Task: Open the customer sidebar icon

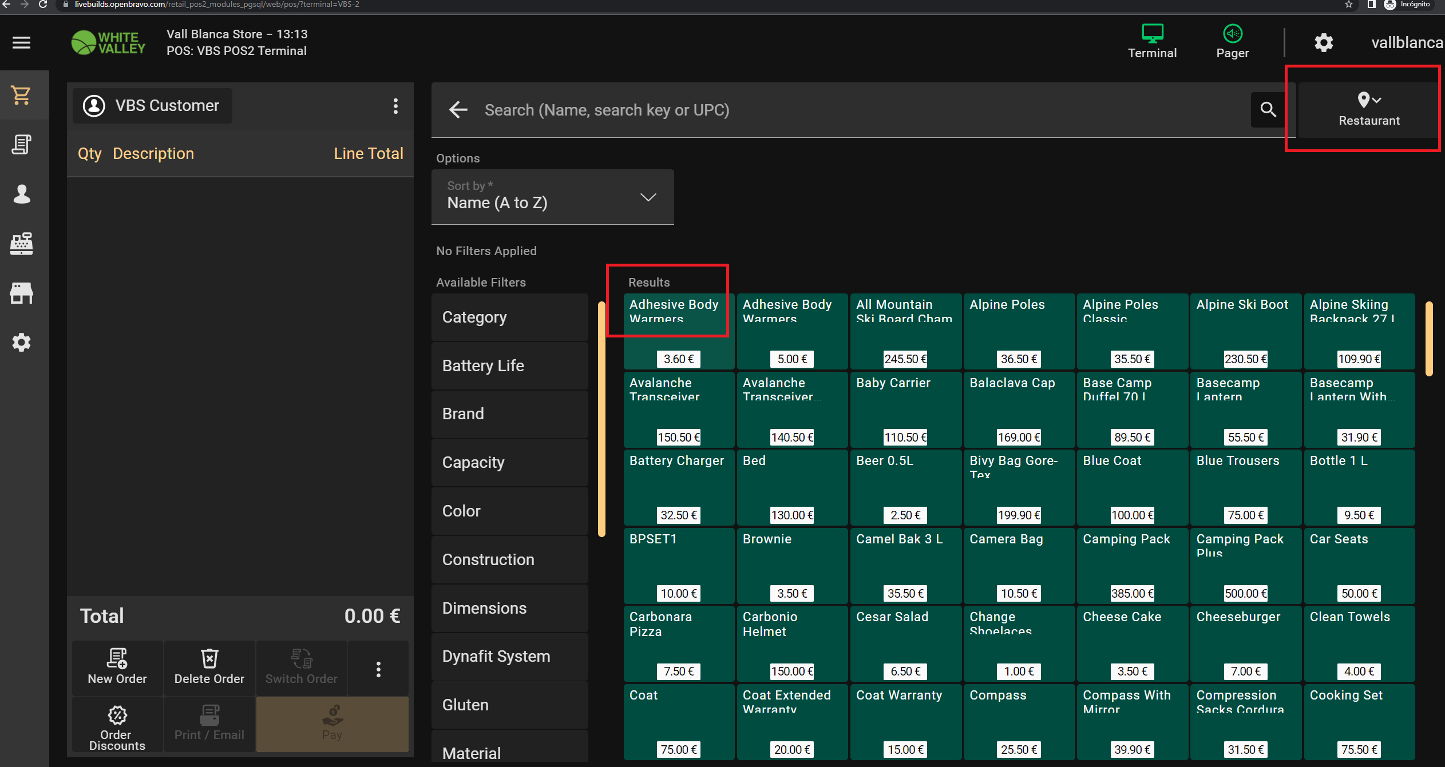Action: pyautogui.click(x=22, y=194)
